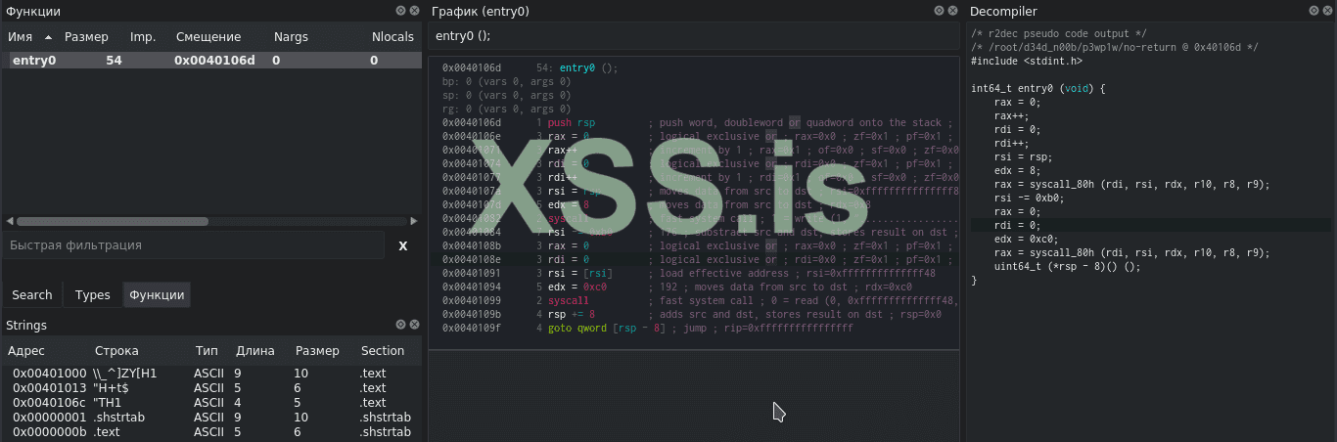1337x442 pixels.
Task: Select string address 0x00401000
Action: (x=50, y=374)
